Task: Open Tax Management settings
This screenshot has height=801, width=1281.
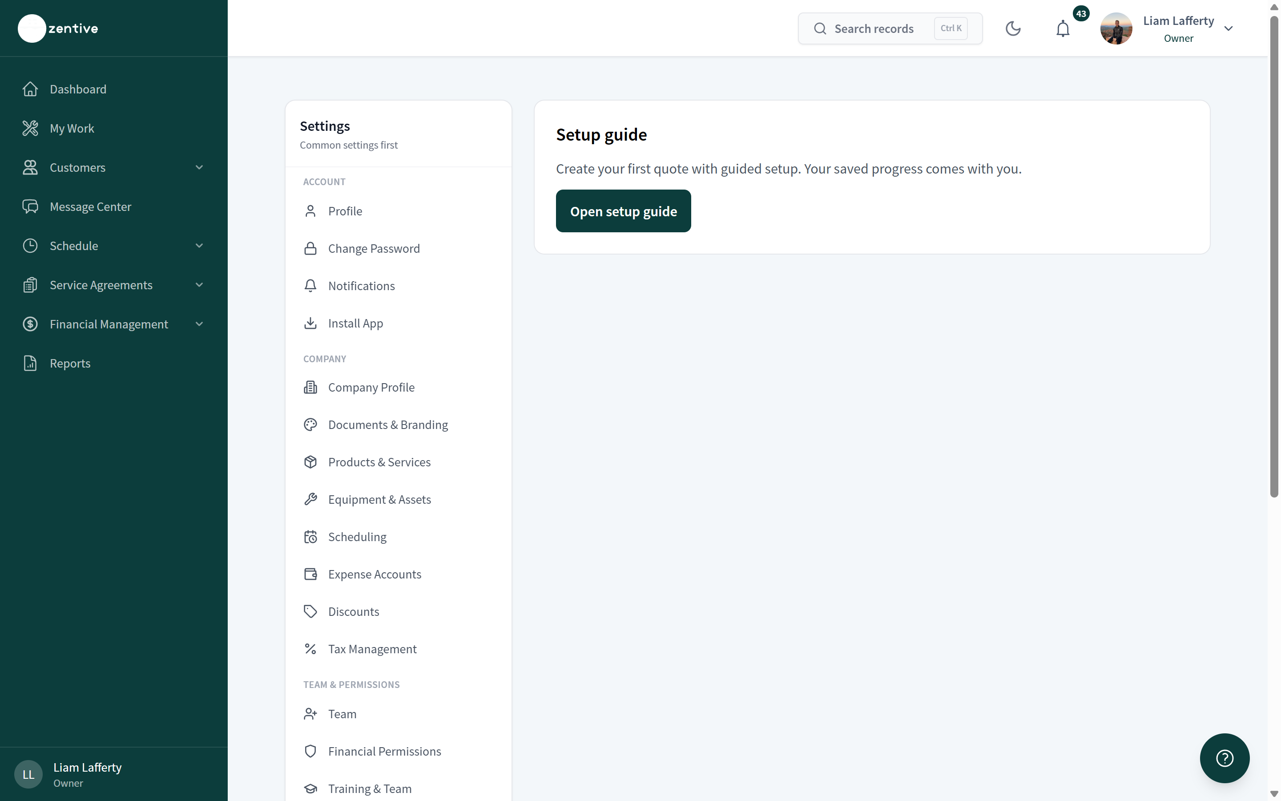Action: point(399,649)
